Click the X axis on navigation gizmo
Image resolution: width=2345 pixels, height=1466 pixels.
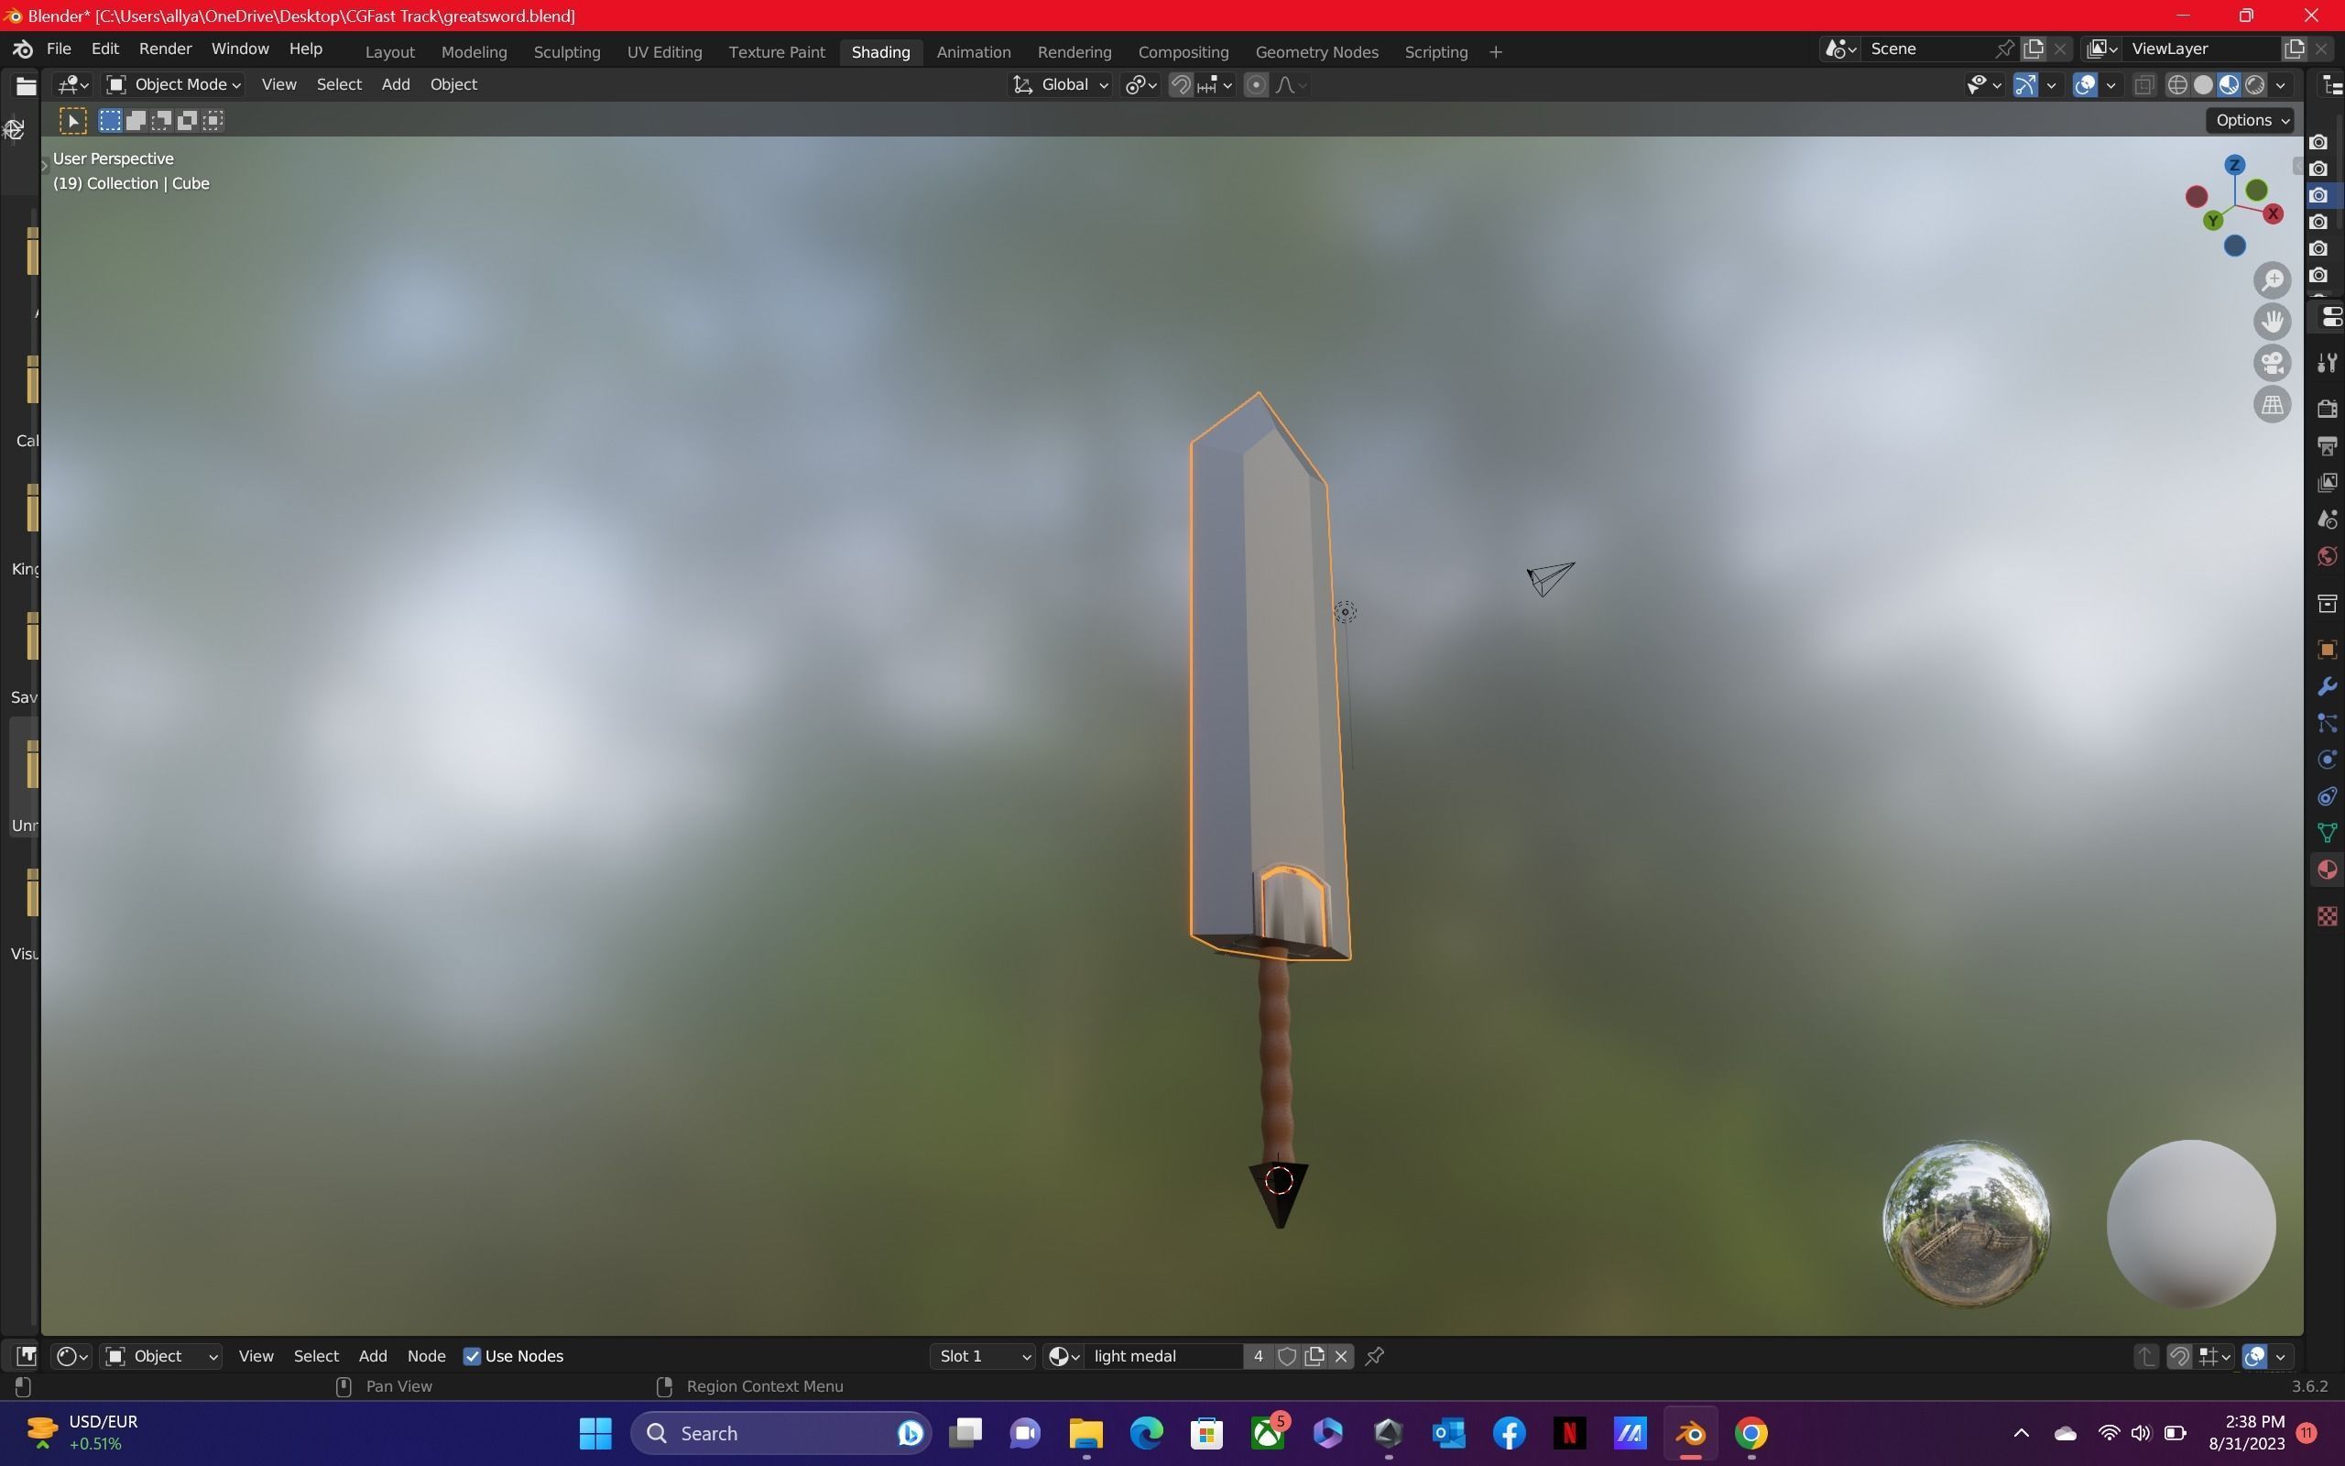pyautogui.click(x=2274, y=213)
